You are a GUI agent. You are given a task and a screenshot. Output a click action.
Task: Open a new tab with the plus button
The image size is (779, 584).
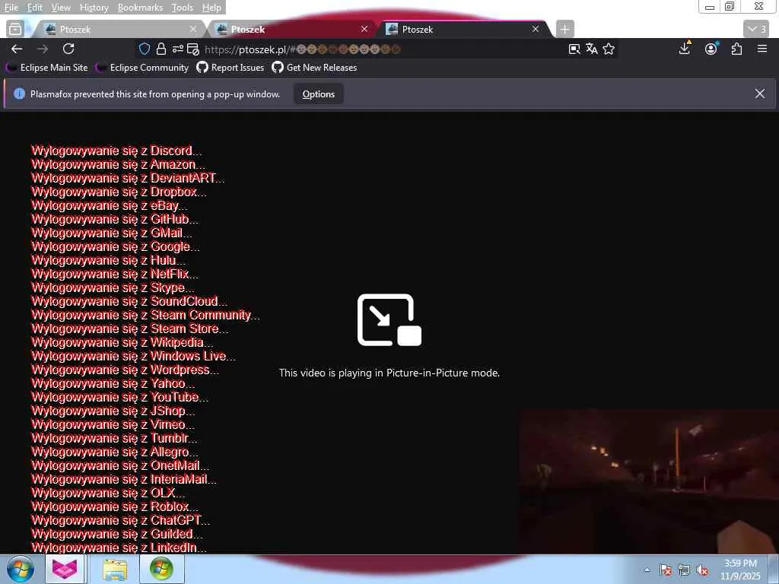565,29
